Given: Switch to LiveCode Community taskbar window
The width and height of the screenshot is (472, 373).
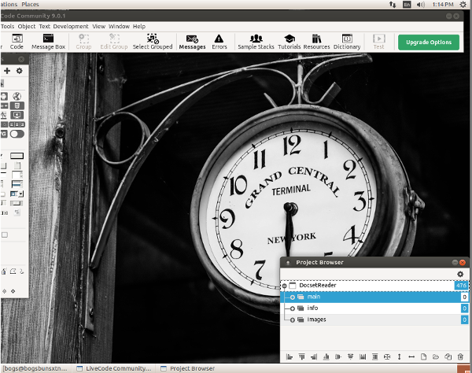Looking at the screenshot, I should (114, 368).
